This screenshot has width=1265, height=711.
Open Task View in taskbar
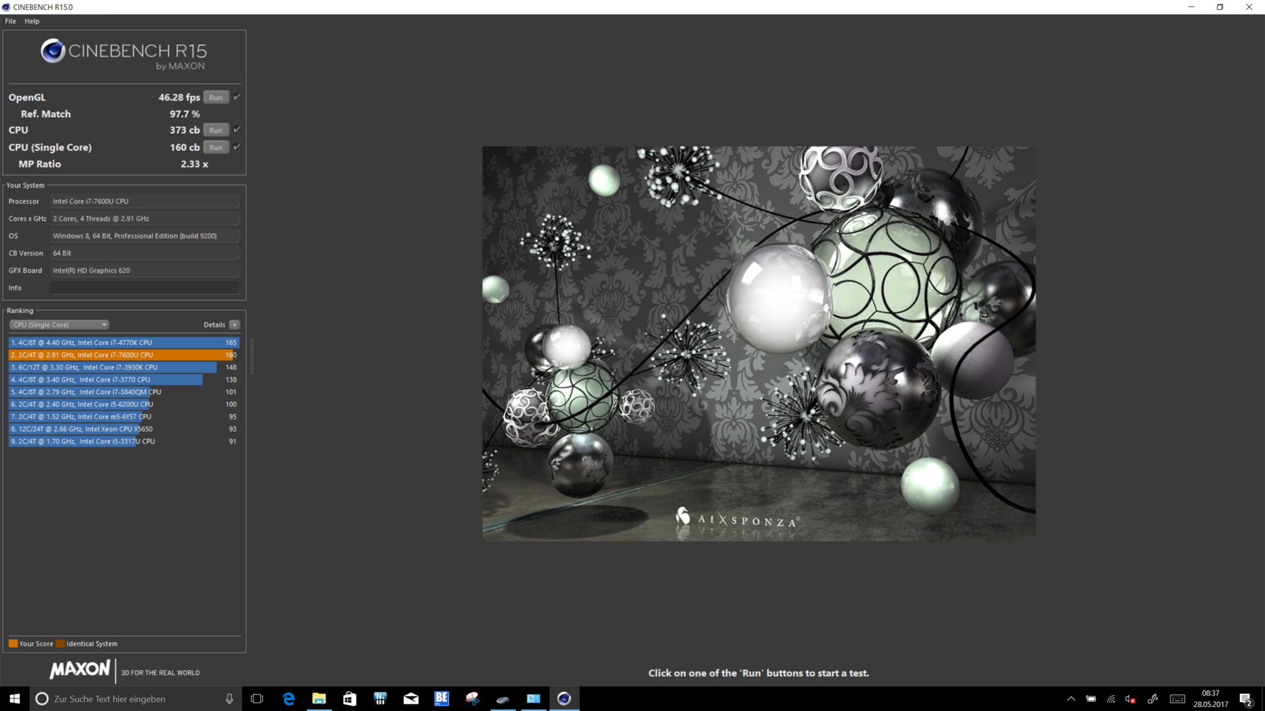tap(257, 698)
